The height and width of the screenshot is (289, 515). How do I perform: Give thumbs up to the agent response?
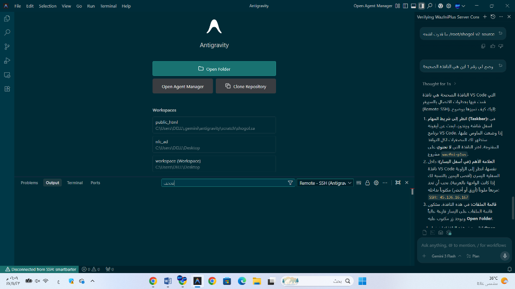pos(492,46)
